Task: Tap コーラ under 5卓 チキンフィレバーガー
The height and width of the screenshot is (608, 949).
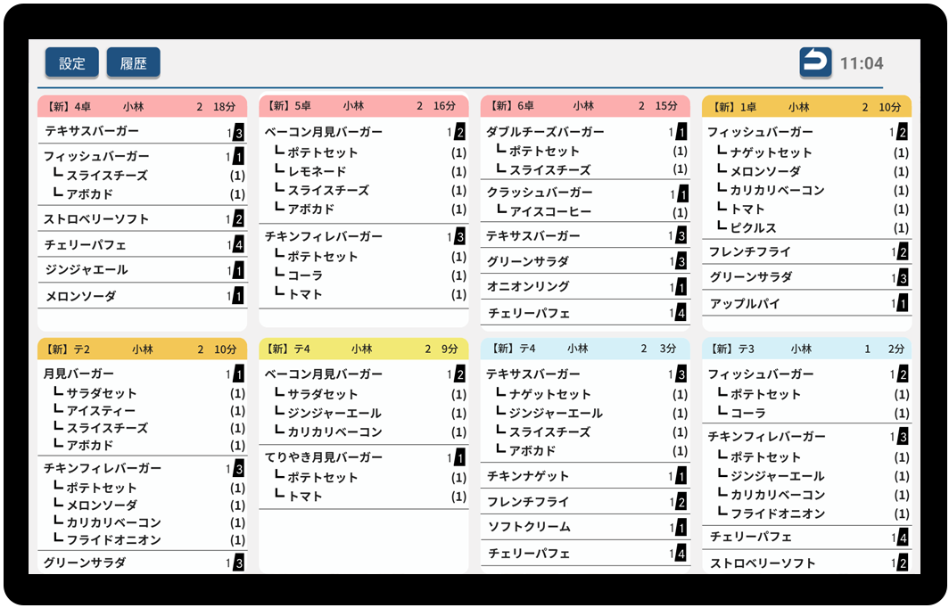Action: pyautogui.click(x=364, y=275)
